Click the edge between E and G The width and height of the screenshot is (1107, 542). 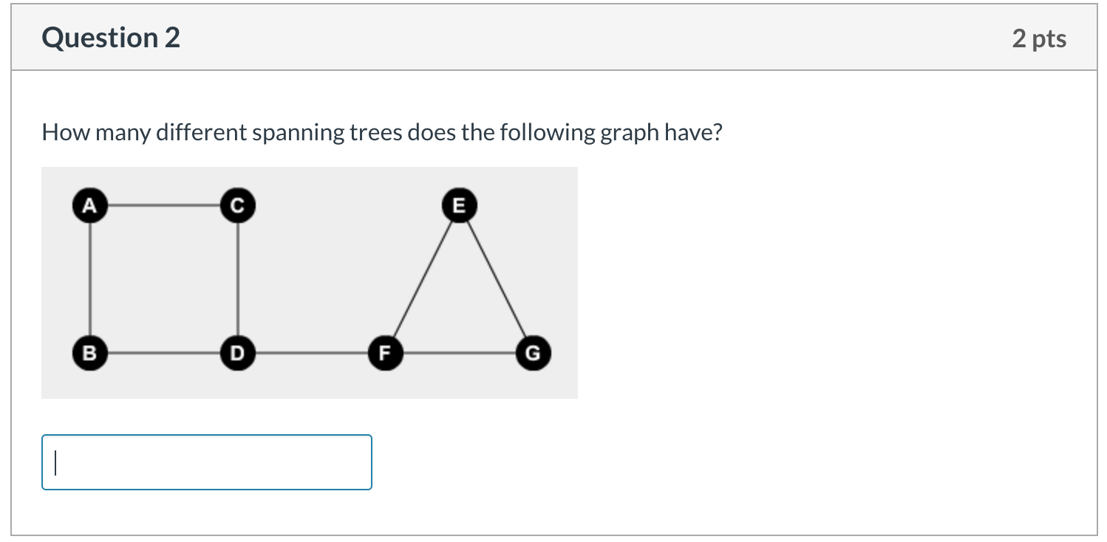[497, 281]
